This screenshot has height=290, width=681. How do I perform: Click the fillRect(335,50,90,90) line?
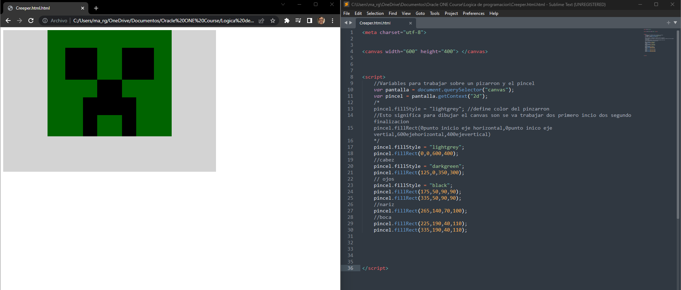pos(417,198)
